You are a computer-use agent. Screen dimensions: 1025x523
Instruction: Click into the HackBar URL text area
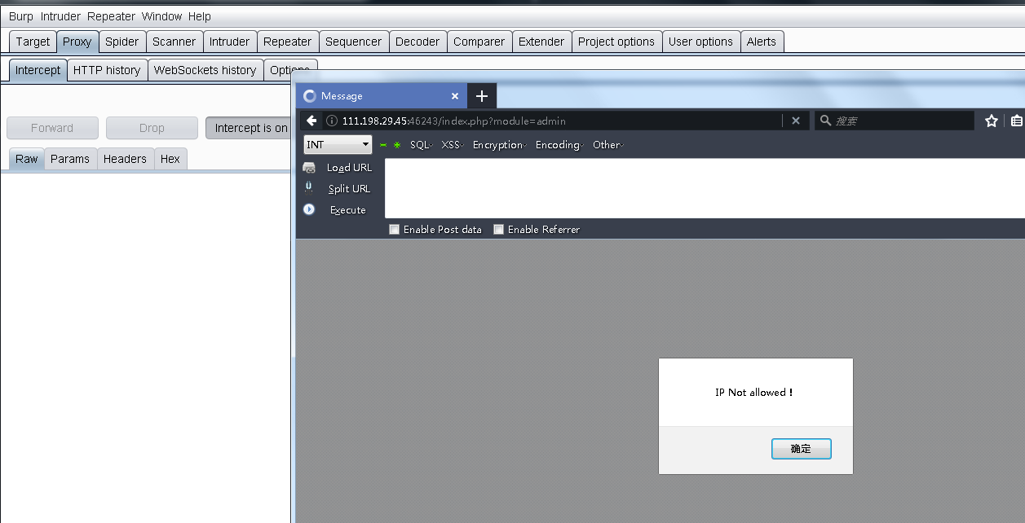click(x=701, y=188)
